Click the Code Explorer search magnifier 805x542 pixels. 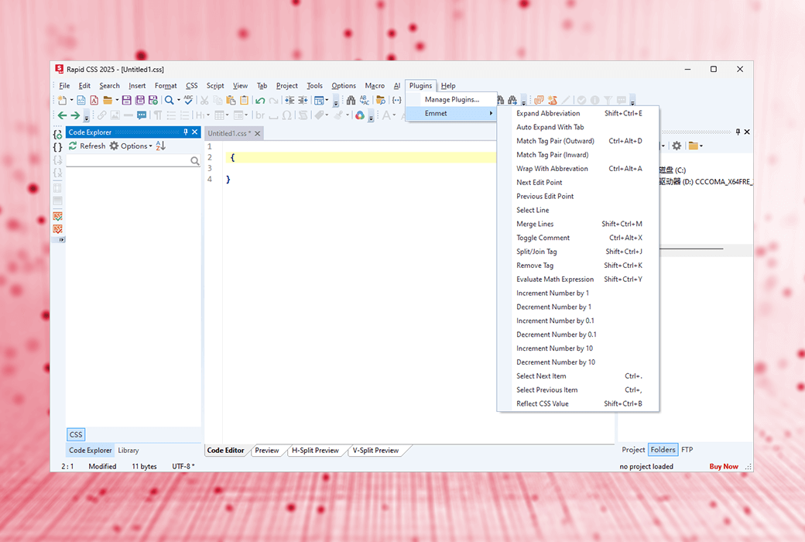click(194, 161)
